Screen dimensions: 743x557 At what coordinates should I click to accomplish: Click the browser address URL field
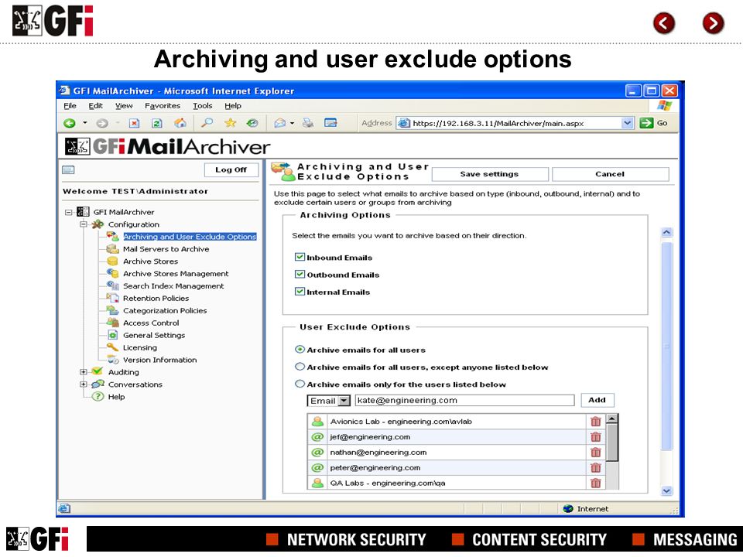coord(515,123)
